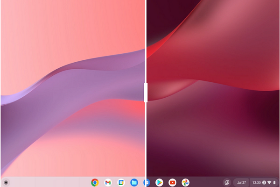280x187 pixels.
Task: Click the white divider handle in center
Action: pos(146,93)
